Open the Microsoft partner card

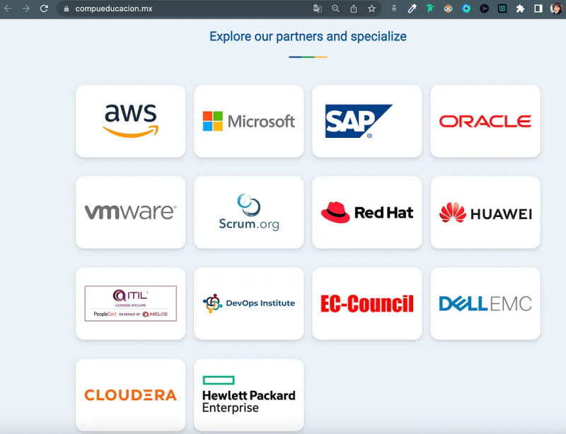click(x=249, y=121)
